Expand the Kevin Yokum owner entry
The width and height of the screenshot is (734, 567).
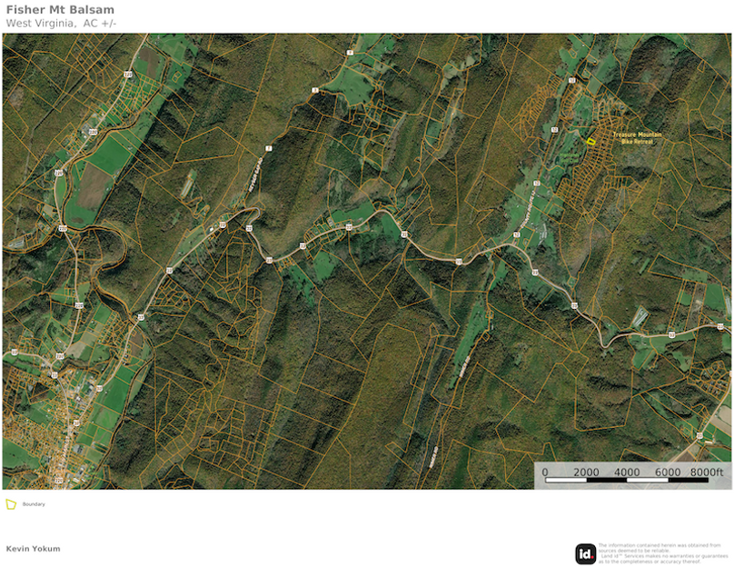click(32, 548)
